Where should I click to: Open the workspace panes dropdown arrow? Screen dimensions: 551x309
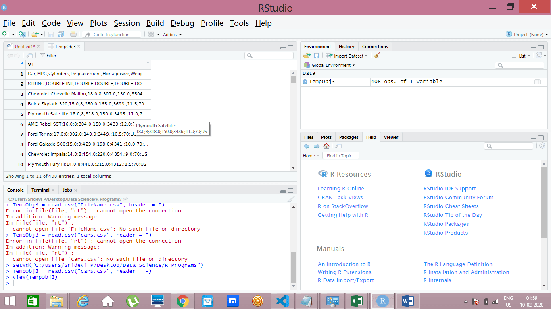pos(158,35)
